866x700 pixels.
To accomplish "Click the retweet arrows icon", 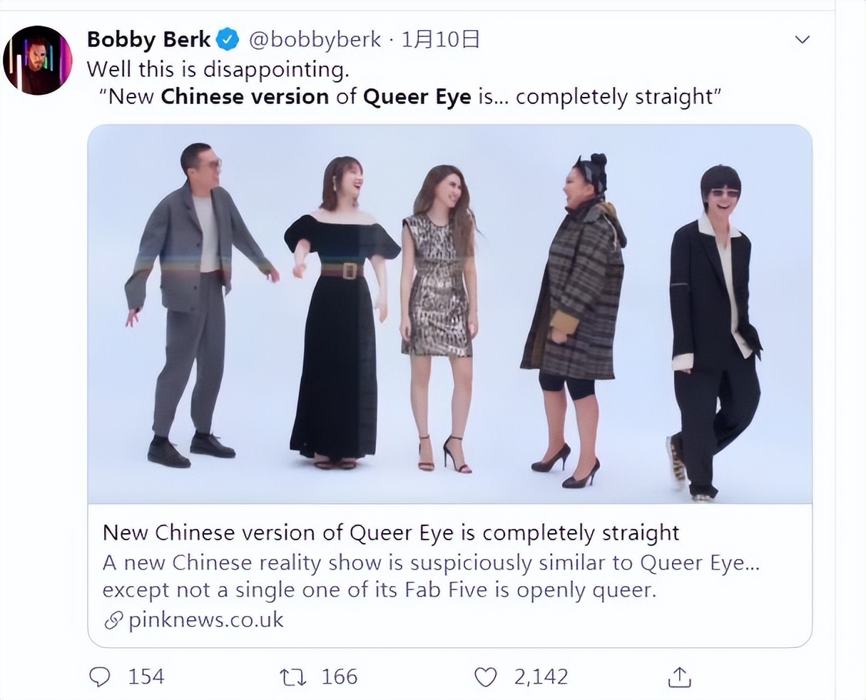I will pyautogui.click(x=292, y=676).
